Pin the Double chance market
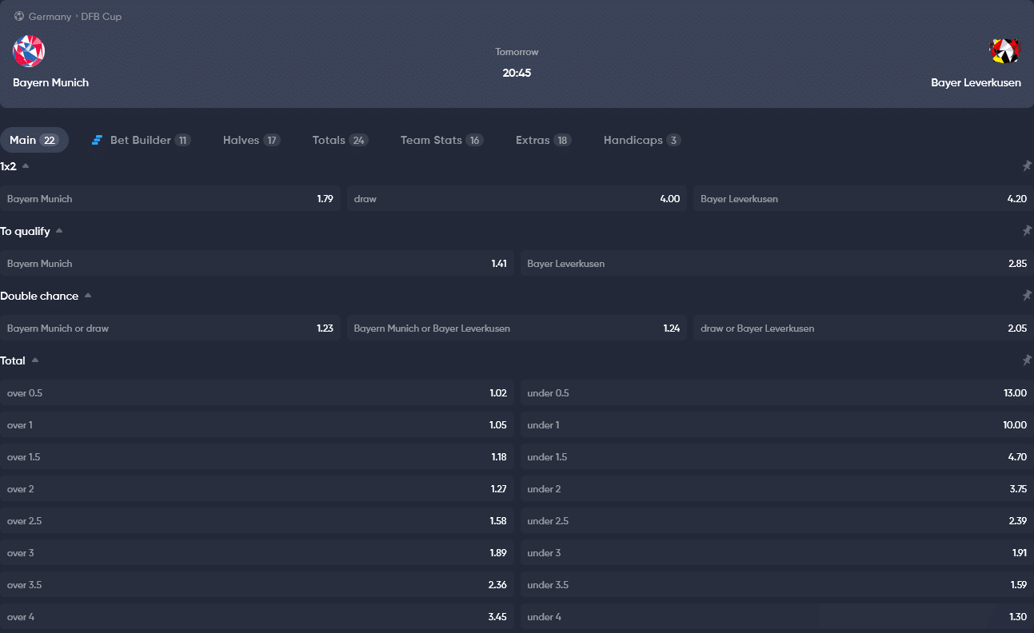Screen dimensions: 1034x633 1027,296
